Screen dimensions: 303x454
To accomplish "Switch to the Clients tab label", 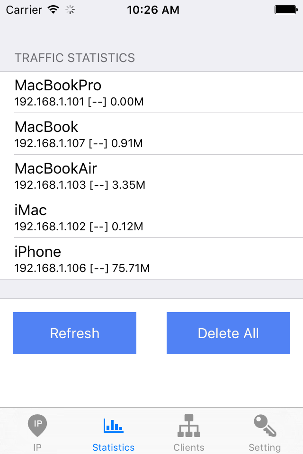I will (189, 447).
